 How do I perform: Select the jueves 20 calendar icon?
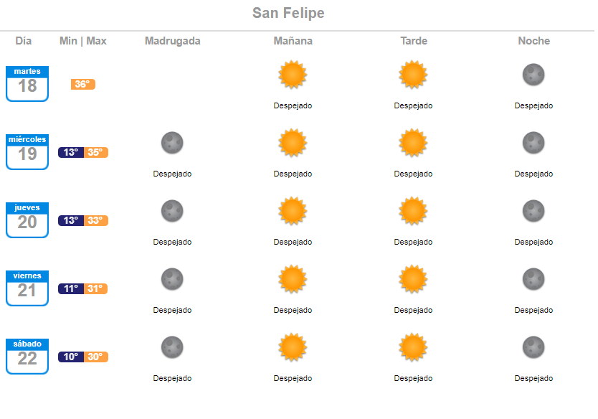pos(27,220)
